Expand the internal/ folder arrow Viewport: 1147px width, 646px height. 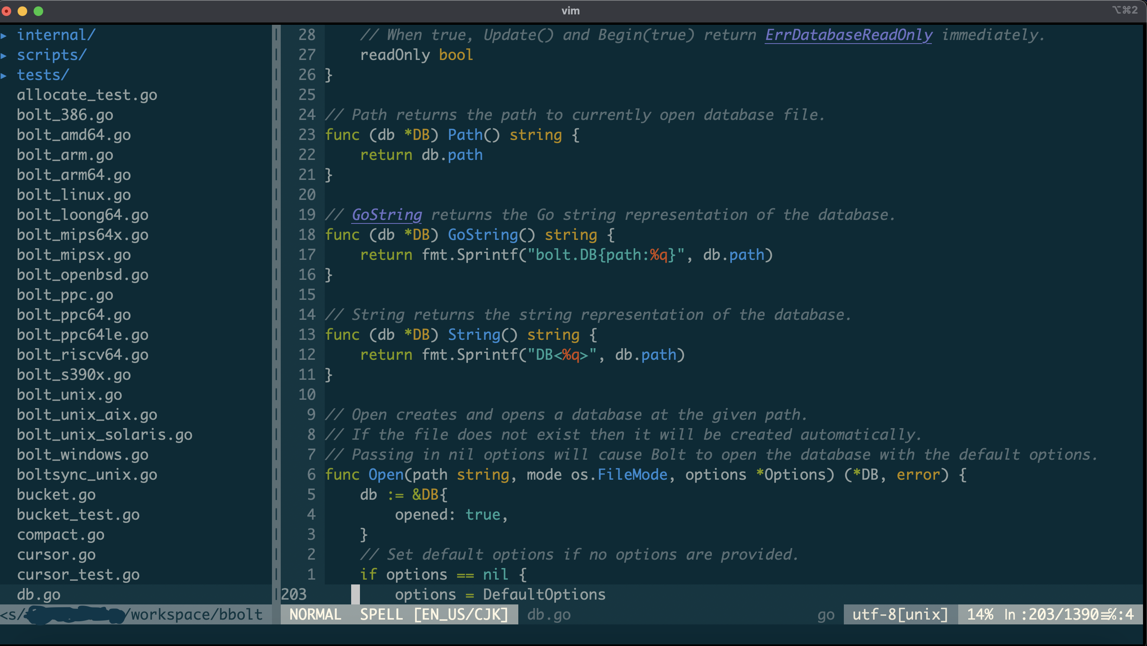pos(4,35)
